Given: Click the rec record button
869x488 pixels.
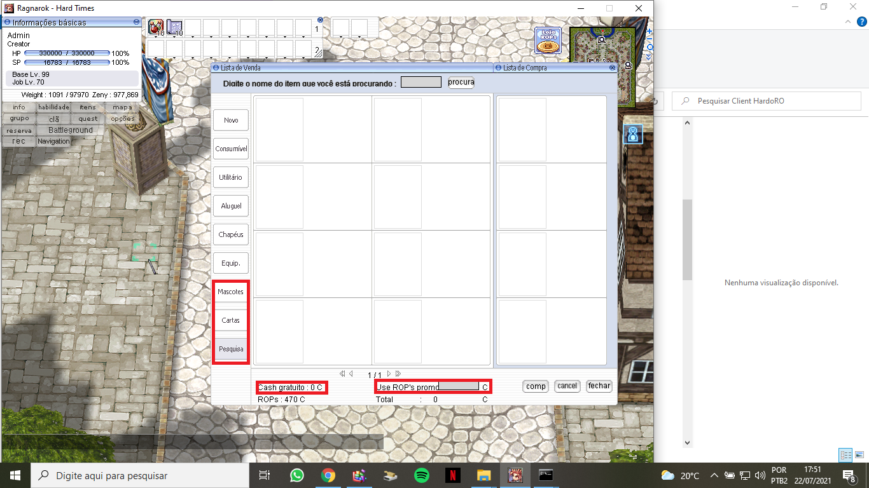Looking at the screenshot, I should pyautogui.click(x=19, y=142).
